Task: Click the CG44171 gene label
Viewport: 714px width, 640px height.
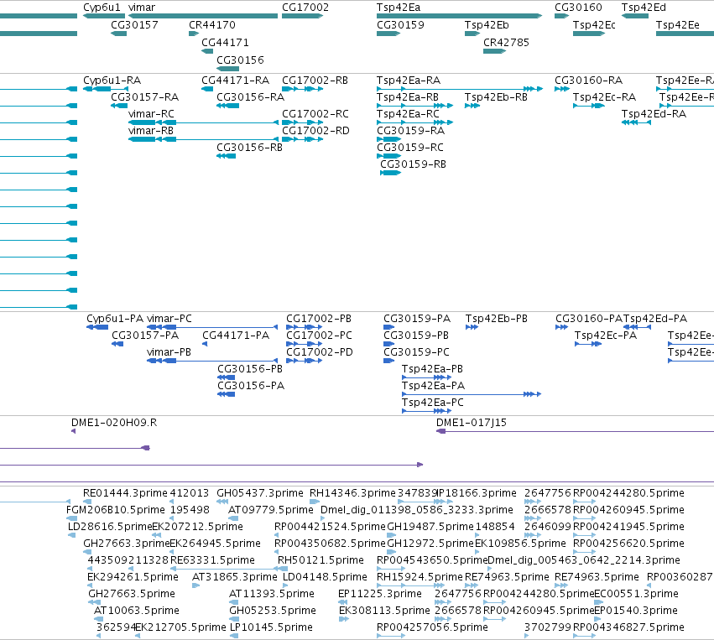Action: [225, 42]
